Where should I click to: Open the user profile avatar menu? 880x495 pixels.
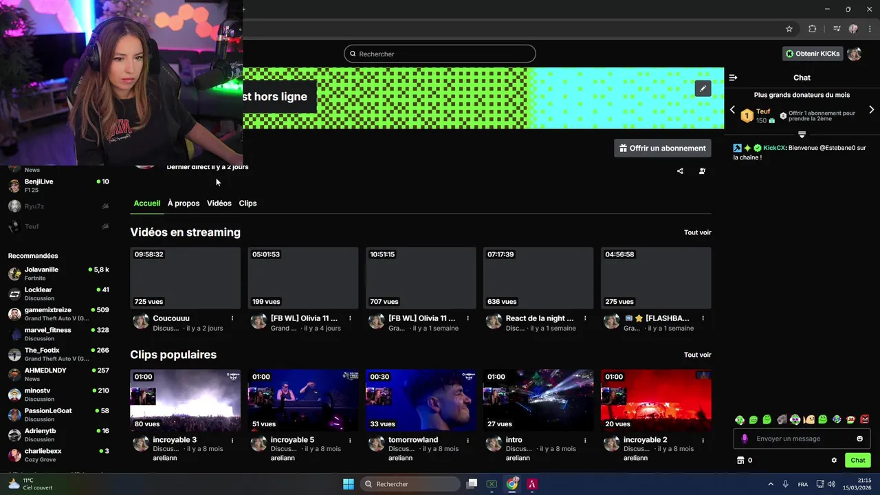coord(855,54)
